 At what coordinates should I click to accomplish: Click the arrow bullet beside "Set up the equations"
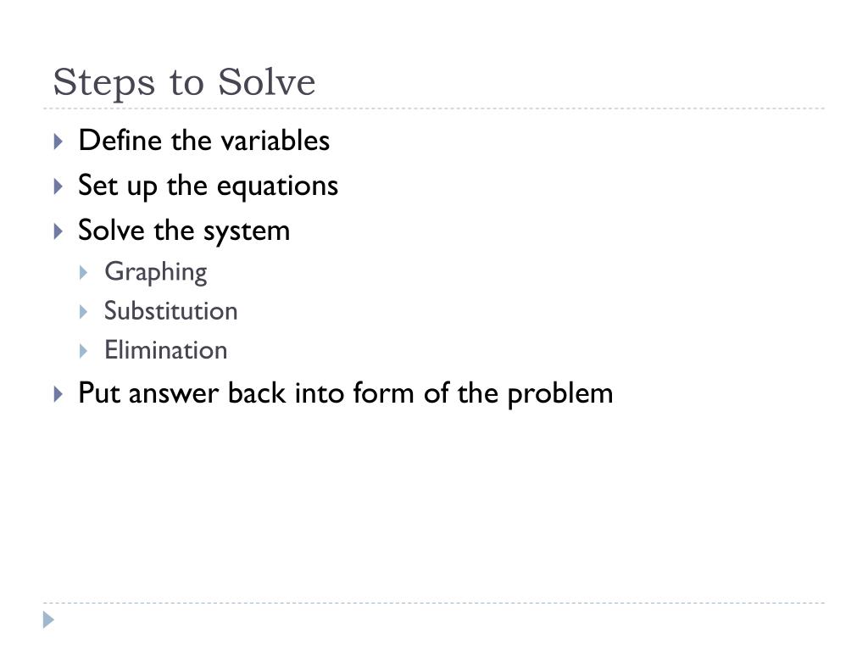(58, 186)
